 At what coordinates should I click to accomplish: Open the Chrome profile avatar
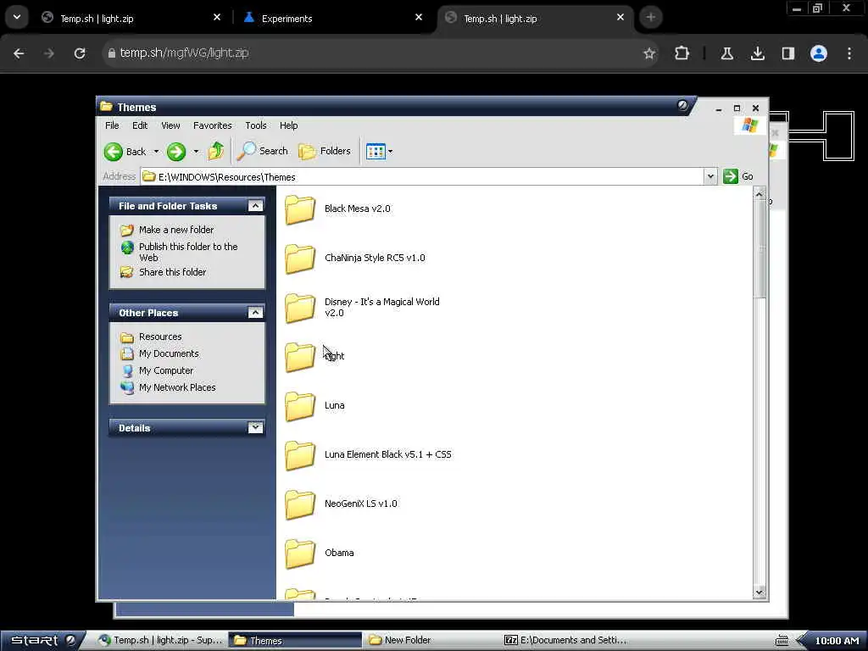pos(818,53)
